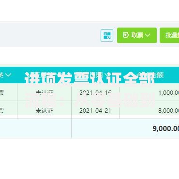This screenshot has height=179, width=179.
Task: Click the 8,000.00 amount cell
Action: (168, 111)
